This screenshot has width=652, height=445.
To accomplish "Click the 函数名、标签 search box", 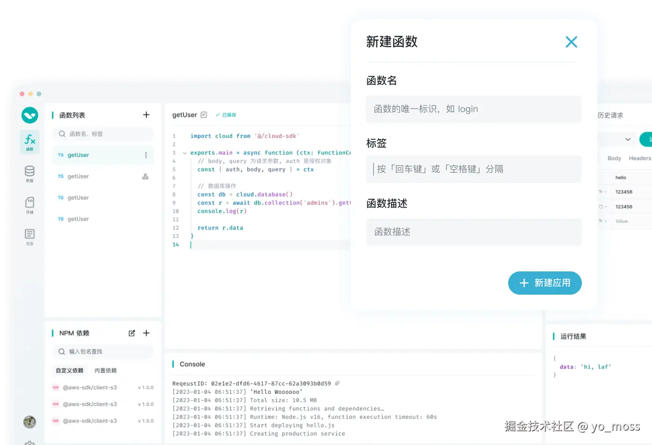I will [x=103, y=134].
